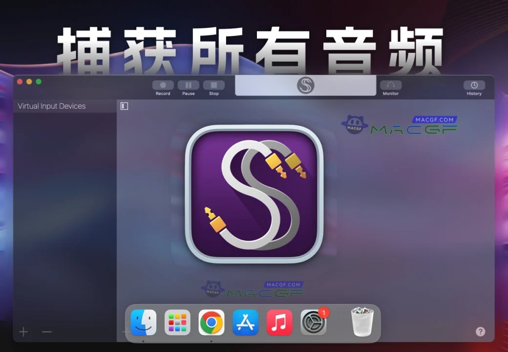Click the Sound Siphon logo in the title bar
The image size is (508, 352).
305,85
